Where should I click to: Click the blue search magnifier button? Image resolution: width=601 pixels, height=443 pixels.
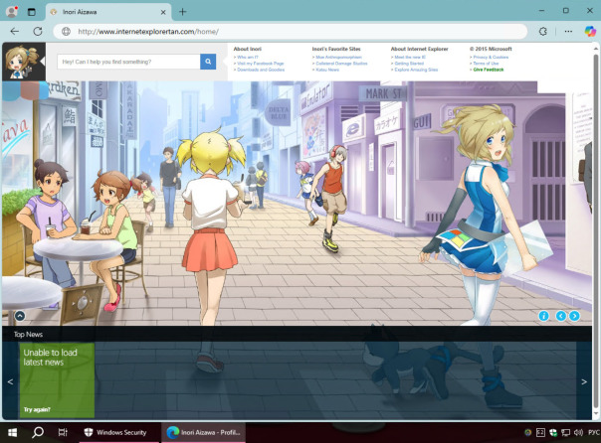click(208, 62)
